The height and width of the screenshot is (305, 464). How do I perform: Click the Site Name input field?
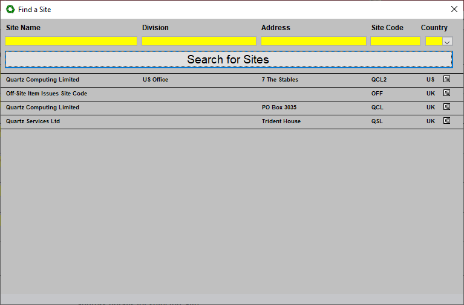pyautogui.click(x=71, y=41)
